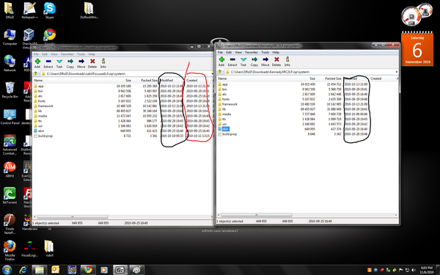Screen dimensions: 440x275
Task: Click orange calendar gadget showing Saturday 6
Action: click(417, 50)
